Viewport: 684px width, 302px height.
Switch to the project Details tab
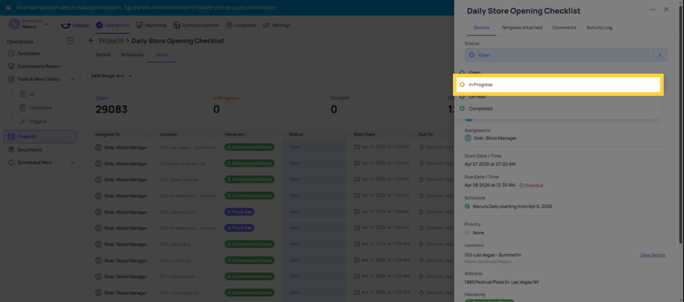click(103, 55)
